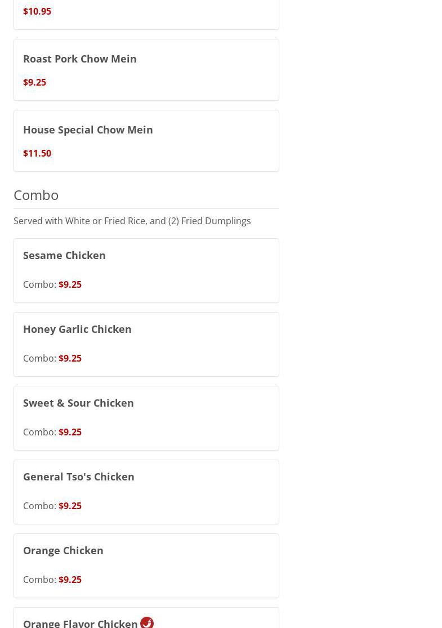Pick General Tso's Chicken combo
The image size is (442, 628).
pyautogui.click(x=79, y=476)
